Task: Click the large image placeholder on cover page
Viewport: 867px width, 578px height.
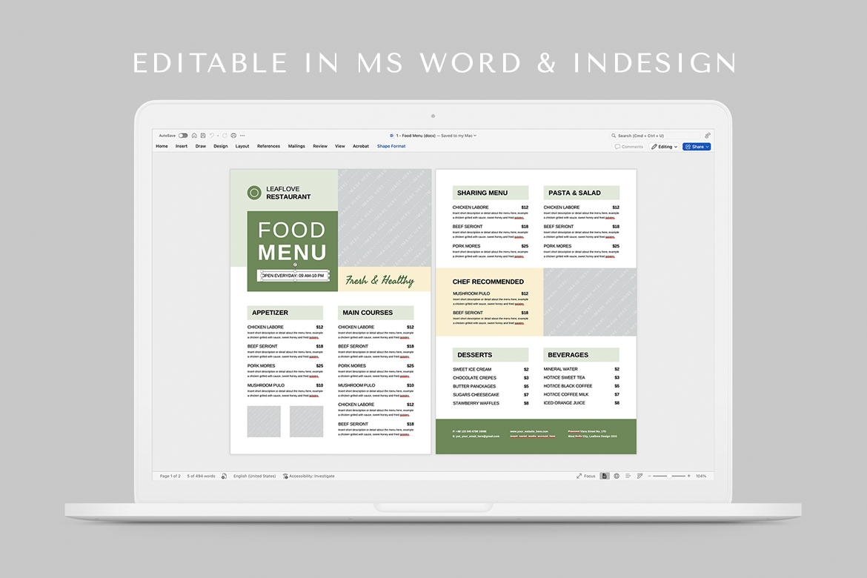Action: point(385,218)
